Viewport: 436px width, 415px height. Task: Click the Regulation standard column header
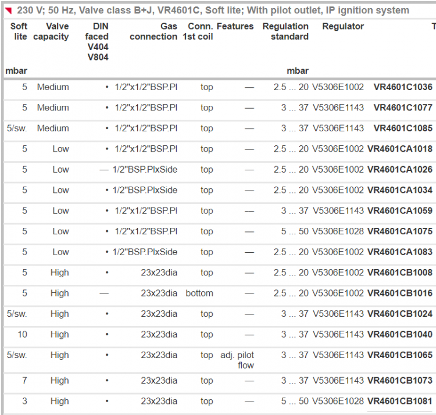pyautogui.click(x=285, y=31)
